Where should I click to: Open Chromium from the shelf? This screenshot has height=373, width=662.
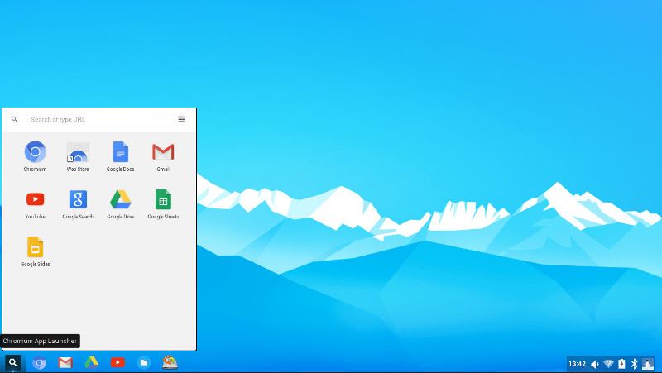click(39, 362)
